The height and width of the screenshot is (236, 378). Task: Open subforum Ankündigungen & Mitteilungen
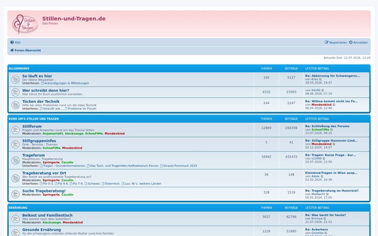pos(65,83)
